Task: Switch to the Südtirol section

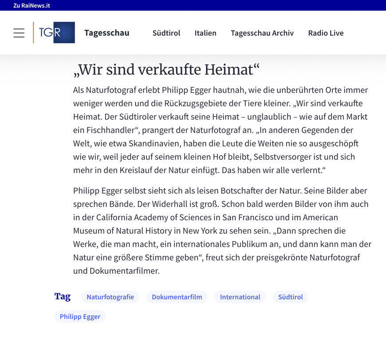Action: point(166,33)
